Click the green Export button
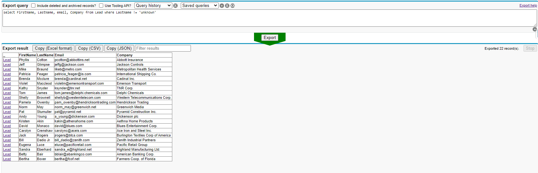Screen dimensions: 538x173 click(x=270, y=38)
